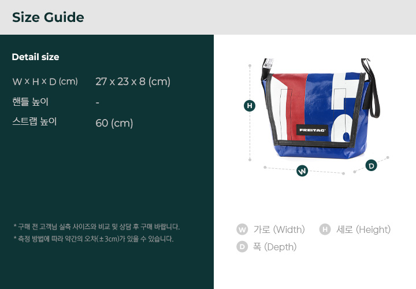Image resolution: width=416 pixels, height=289 pixels.
Task: Click the W width marker below bag
Action: tap(302, 171)
